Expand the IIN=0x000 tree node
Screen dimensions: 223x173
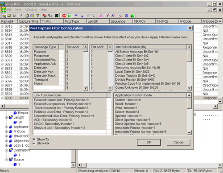point(7,136)
